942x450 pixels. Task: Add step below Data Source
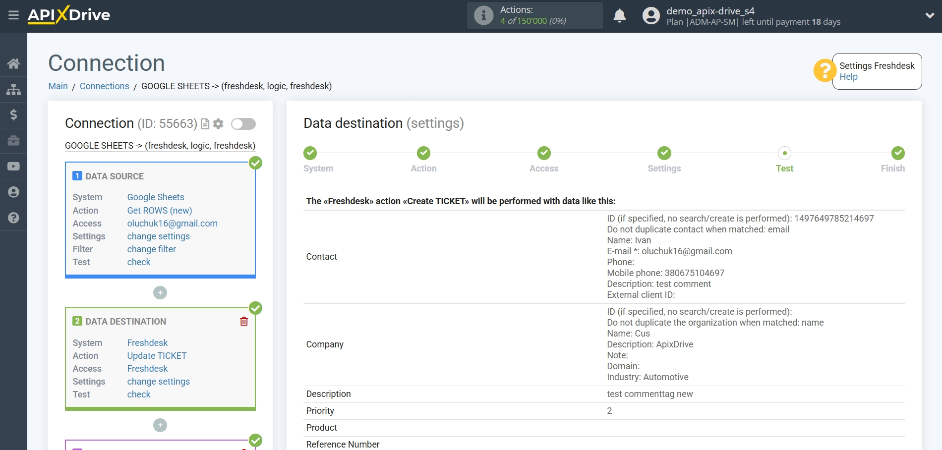click(x=160, y=293)
